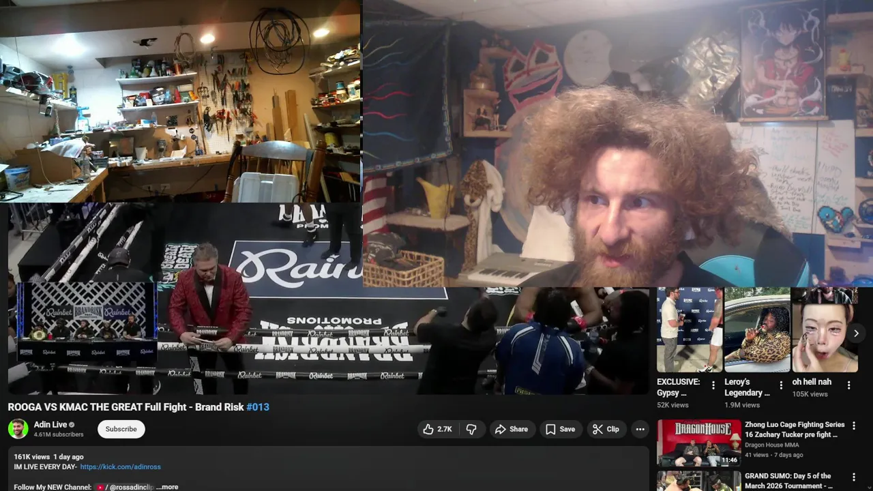Viewport: 873px width, 491px height.
Task: Select '41 views · 7 days ago' text
Action: point(773,455)
